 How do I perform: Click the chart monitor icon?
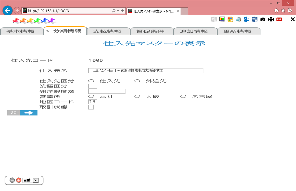pyautogui.click(x=222, y=19)
